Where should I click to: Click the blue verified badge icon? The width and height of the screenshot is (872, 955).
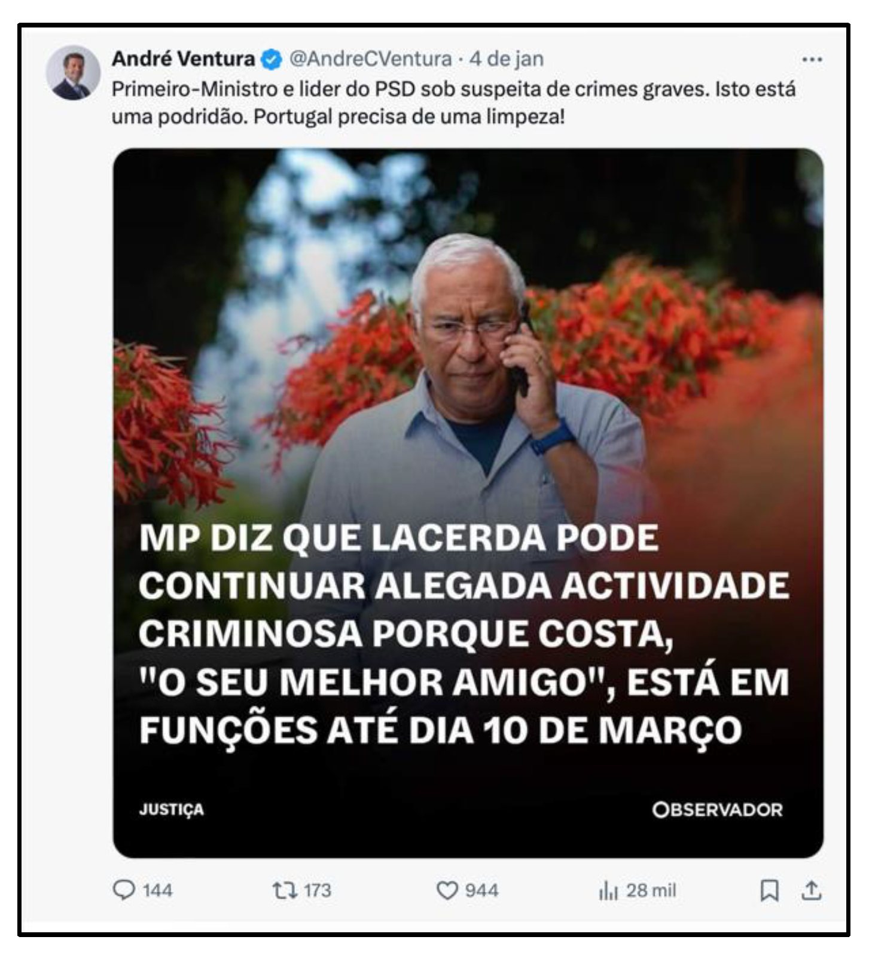coord(272,59)
